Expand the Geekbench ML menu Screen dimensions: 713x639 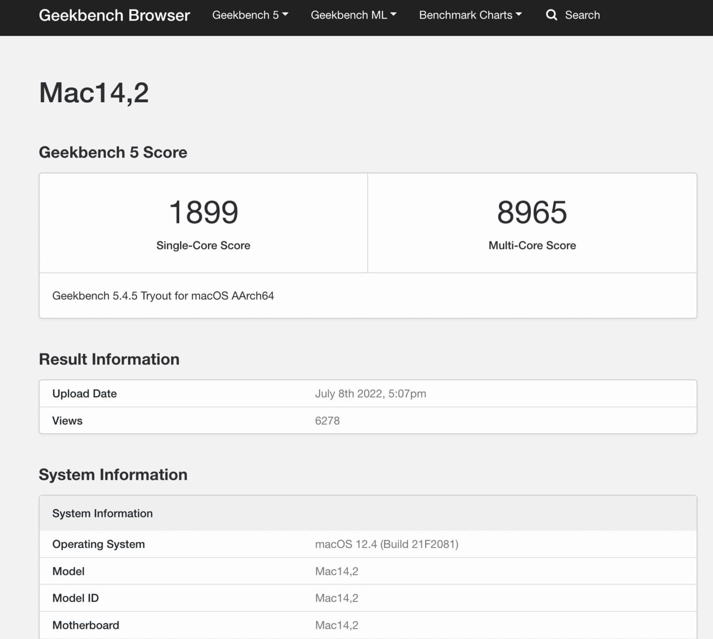(354, 15)
